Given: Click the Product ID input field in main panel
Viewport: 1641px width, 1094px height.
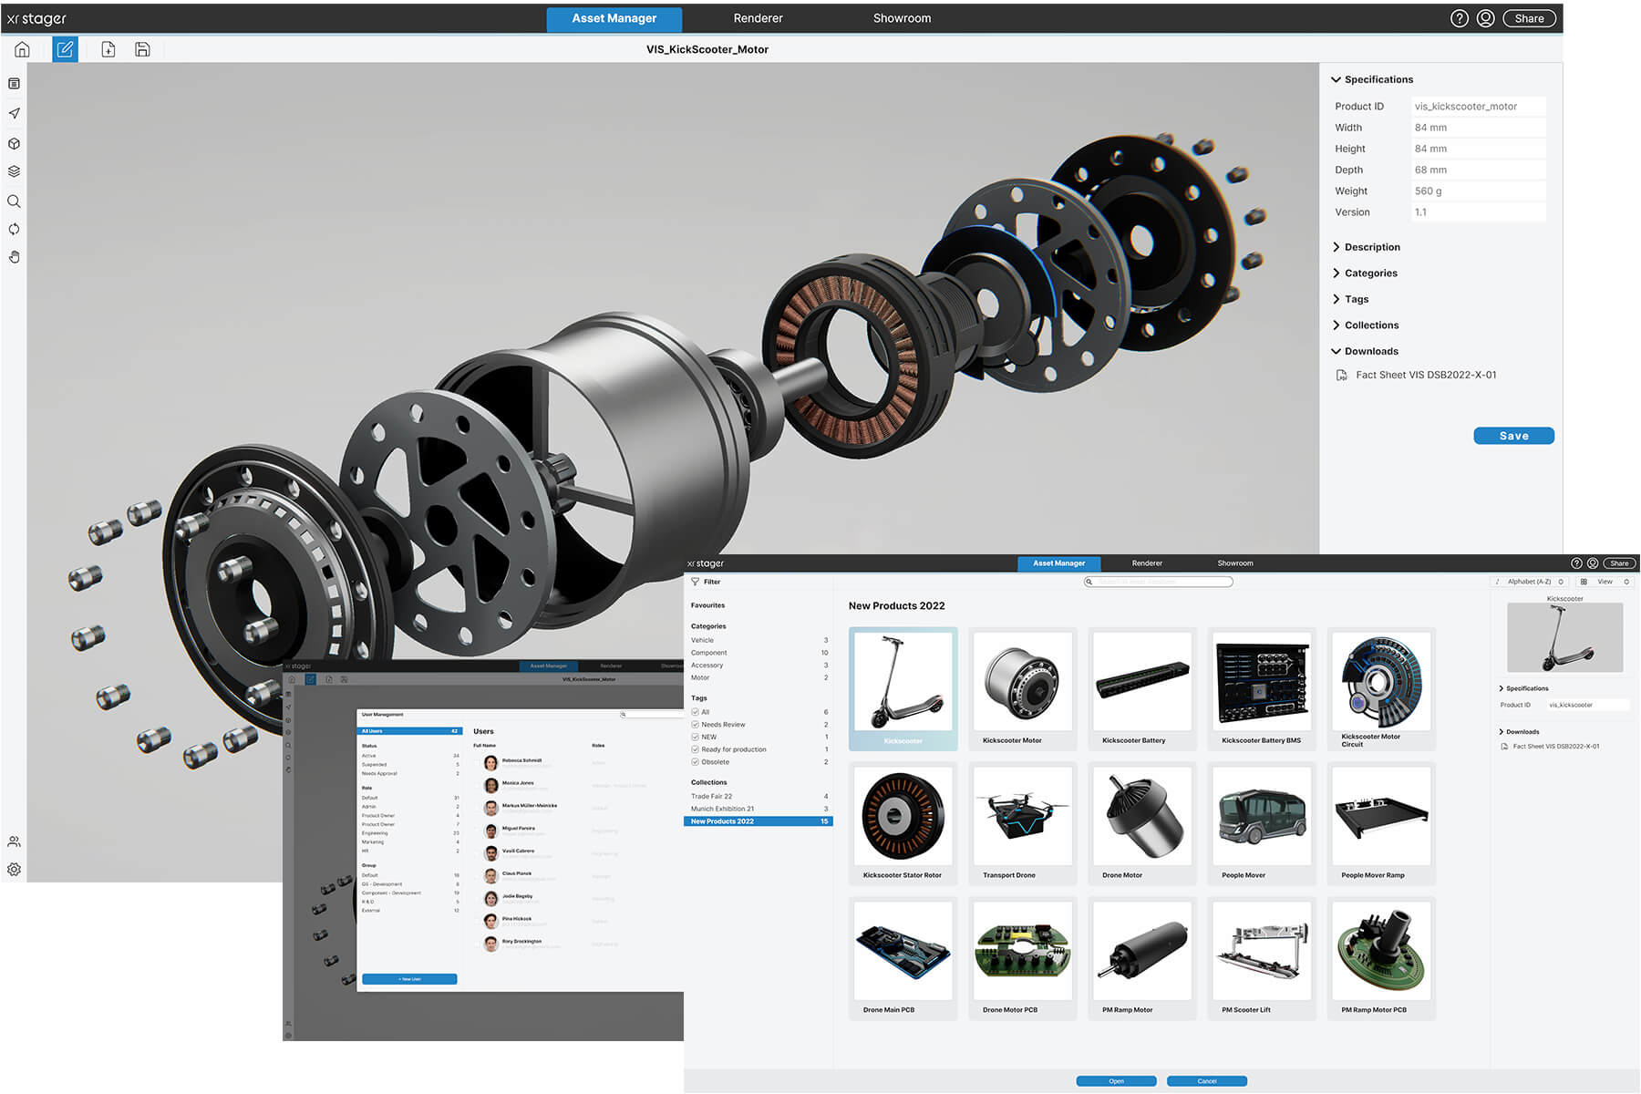Looking at the screenshot, I should point(1478,107).
